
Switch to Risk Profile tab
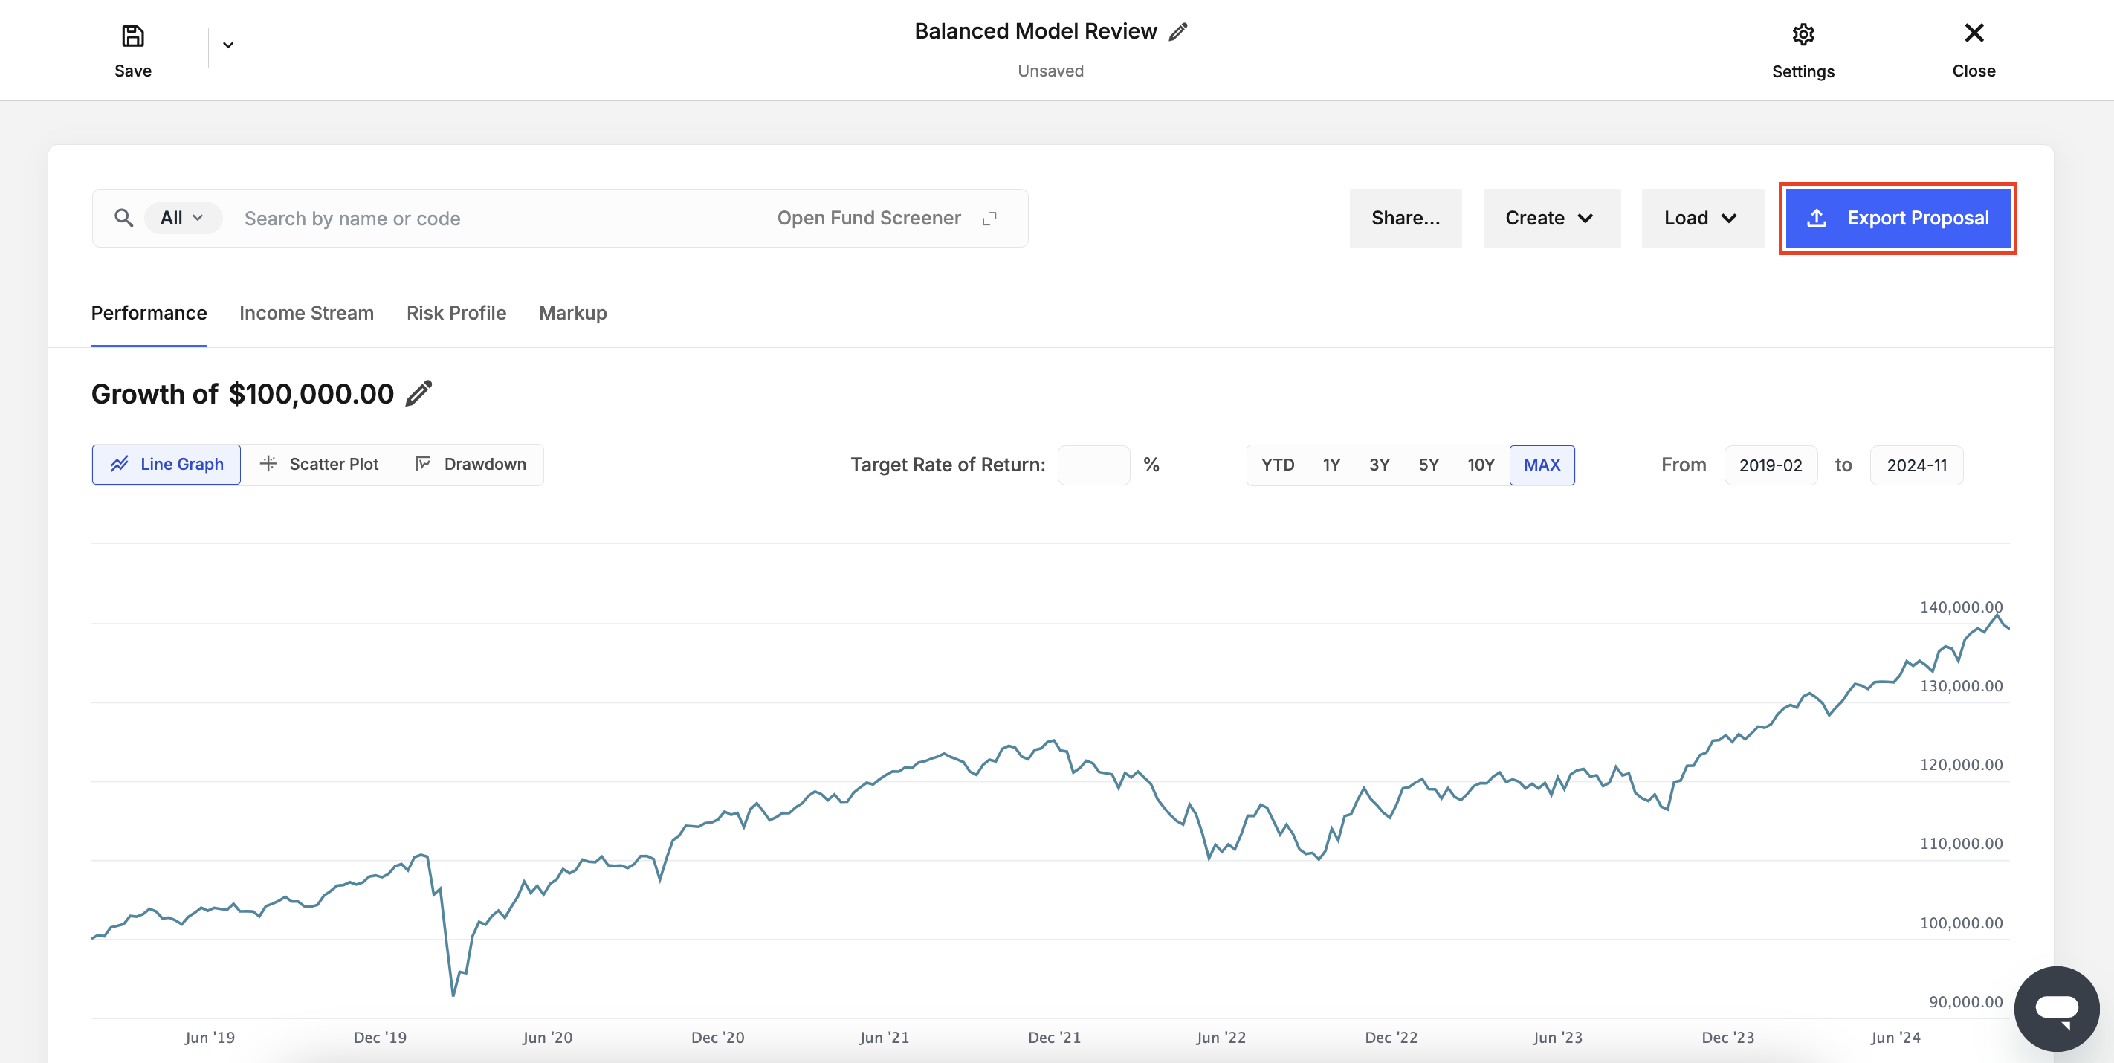point(456,313)
